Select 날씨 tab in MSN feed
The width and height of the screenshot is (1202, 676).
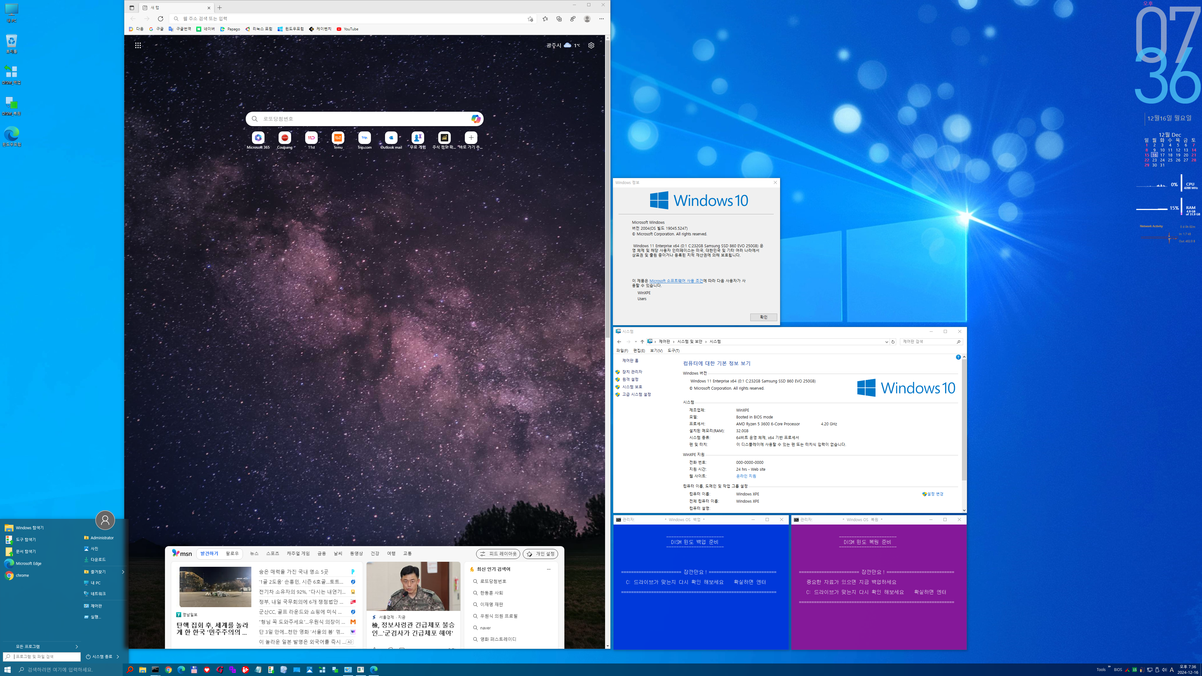coord(338,553)
